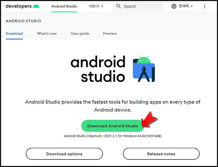Viewport: 218px width, 167px height.
Task: Switch to the What's new tab
Action: [x=47, y=34]
